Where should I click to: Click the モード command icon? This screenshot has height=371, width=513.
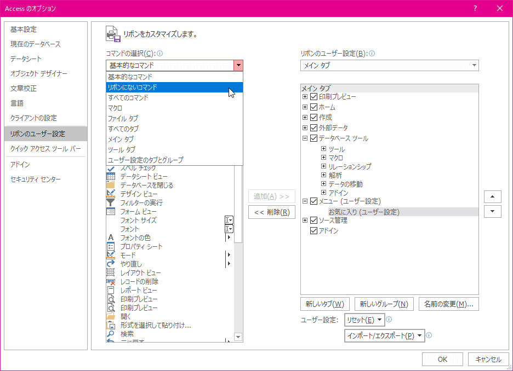111,255
